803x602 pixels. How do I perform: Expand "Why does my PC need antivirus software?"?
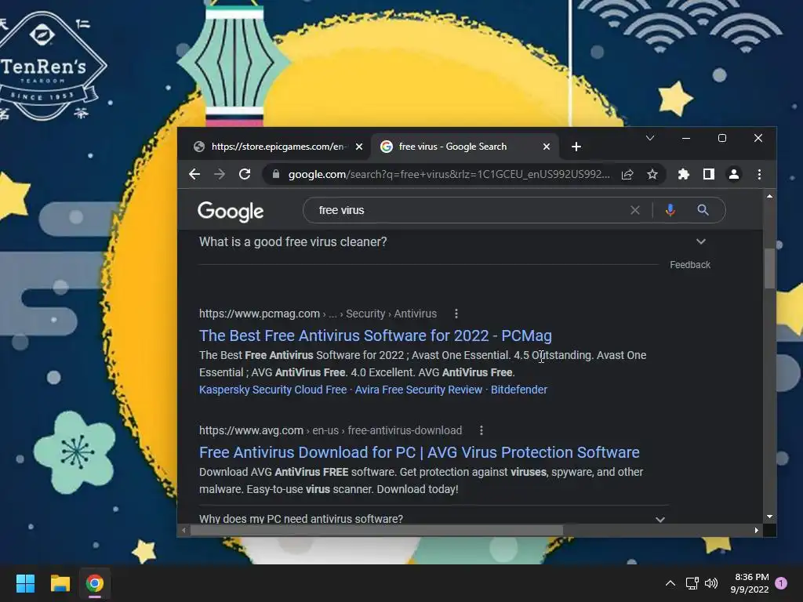click(x=433, y=518)
